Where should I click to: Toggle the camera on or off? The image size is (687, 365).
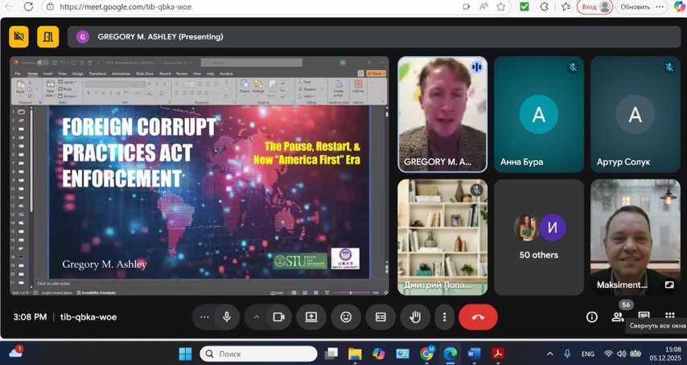[278, 317]
